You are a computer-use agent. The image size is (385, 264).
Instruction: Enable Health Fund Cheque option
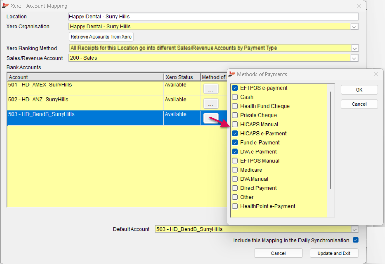235,106
